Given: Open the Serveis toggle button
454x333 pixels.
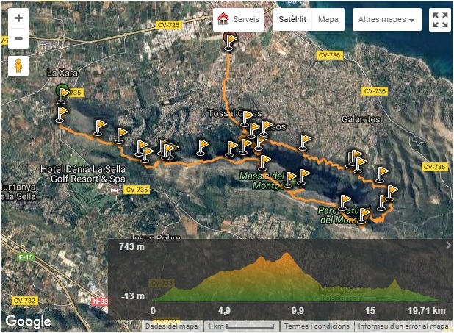Looking at the screenshot, I should click(x=238, y=19).
